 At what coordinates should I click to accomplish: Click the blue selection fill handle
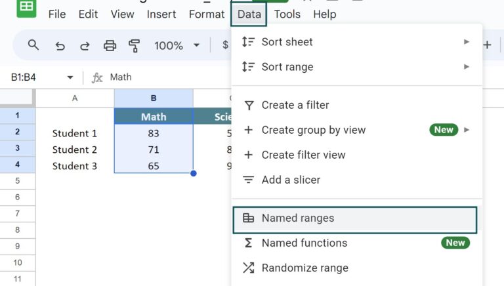pyautogui.click(x=193, y=174)
